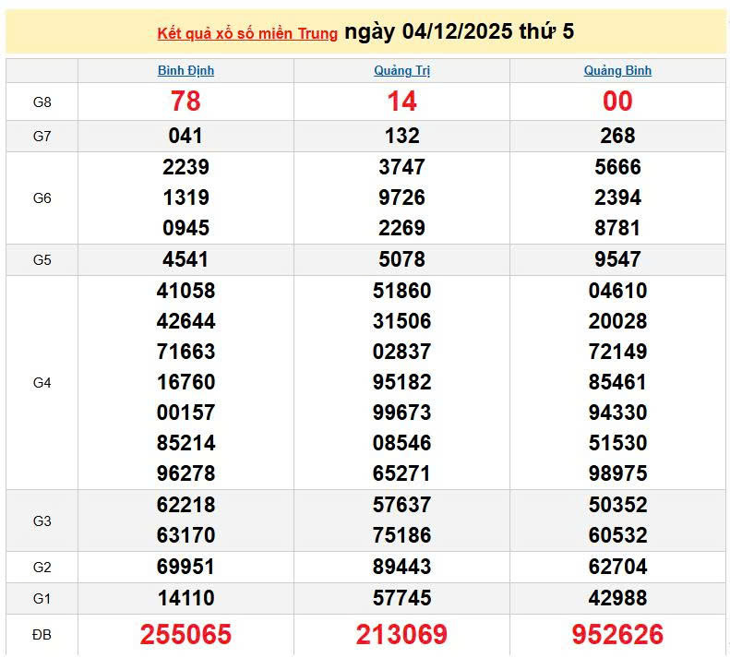Viewport: 730px width, 670px height.
Task: Select the G4 row label
Action: click(x=42, y=383)
